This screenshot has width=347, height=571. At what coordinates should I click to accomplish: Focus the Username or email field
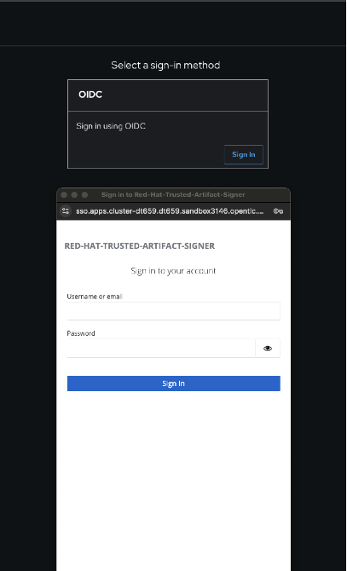click(174, 311)
